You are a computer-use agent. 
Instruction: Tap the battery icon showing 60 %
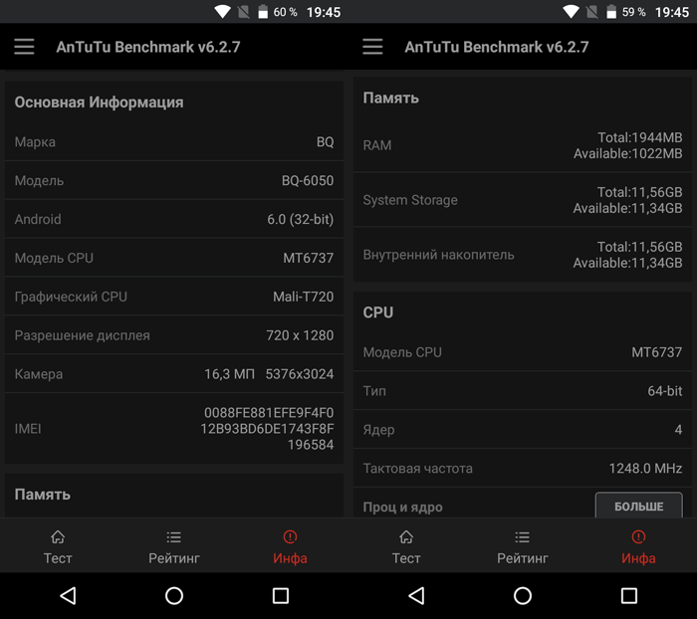(263, 12)
